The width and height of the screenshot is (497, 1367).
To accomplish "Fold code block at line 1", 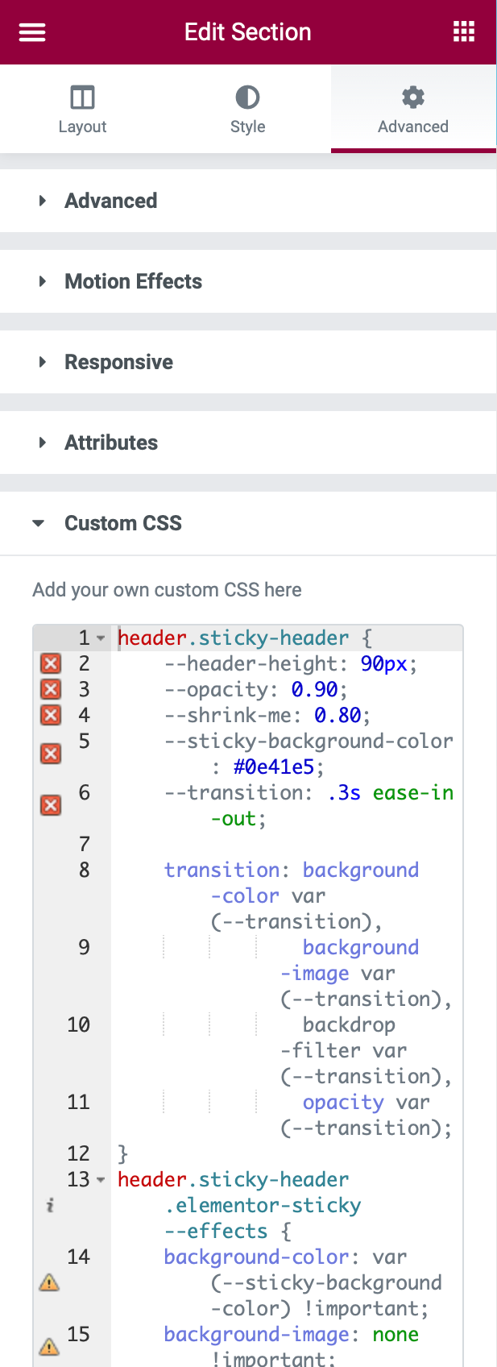I will (x=101, y=638).
